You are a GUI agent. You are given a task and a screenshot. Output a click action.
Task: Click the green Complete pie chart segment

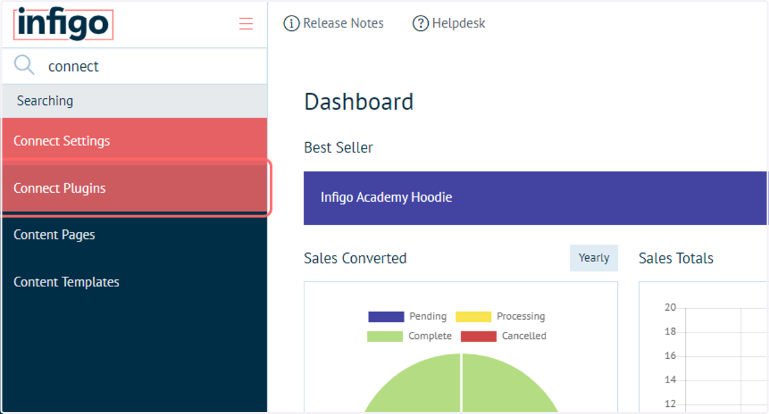(461, 385)
